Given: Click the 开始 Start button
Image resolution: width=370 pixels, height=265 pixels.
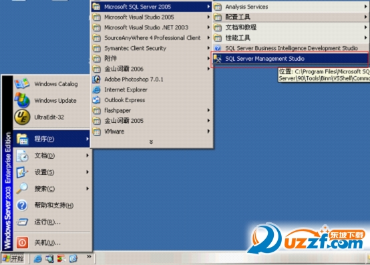Looking at the screenshot, I should tap(13, 258).
